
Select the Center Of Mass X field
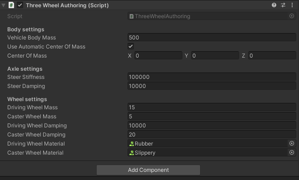click(x=158, y=56)
